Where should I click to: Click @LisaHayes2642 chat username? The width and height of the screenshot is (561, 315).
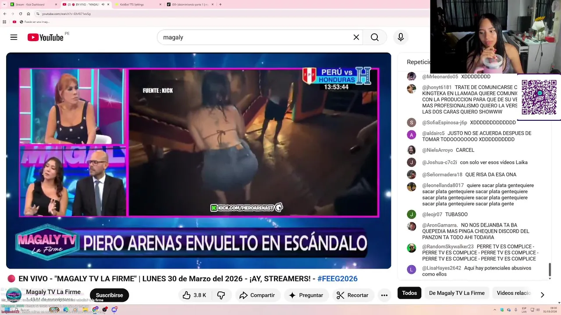[x=441, y=268]
